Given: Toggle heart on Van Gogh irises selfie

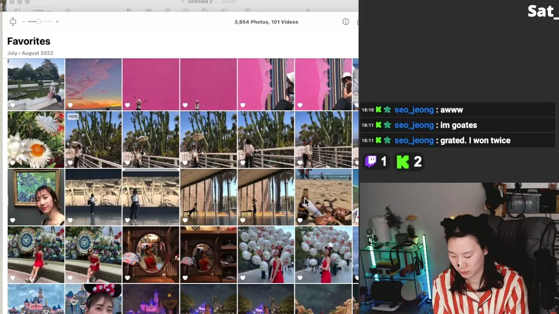Looking at the screenshot, I should 12,220.
